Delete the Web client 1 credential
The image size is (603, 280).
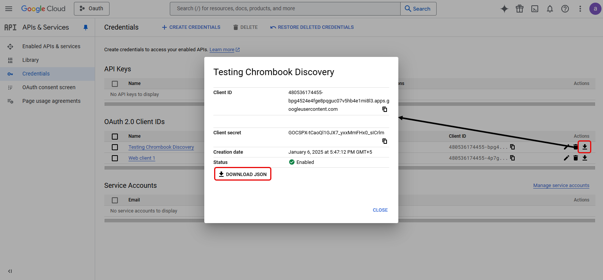pos(576,158)
